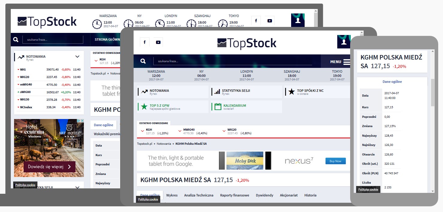Click Facebook icon in the desktop view header
This screenshot has height=212, width=443.
(256, 21)
